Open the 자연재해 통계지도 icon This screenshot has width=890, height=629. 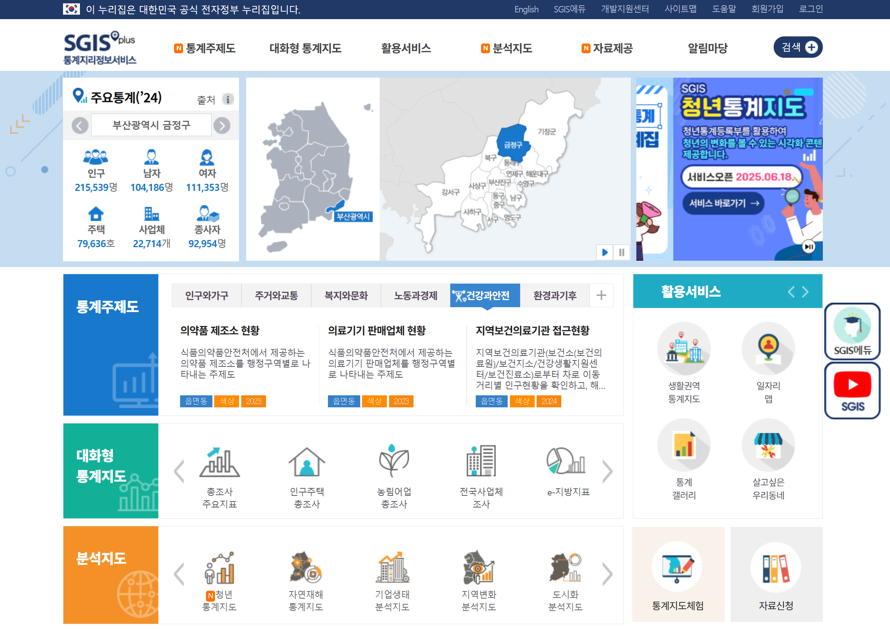[x=306, y=568]
